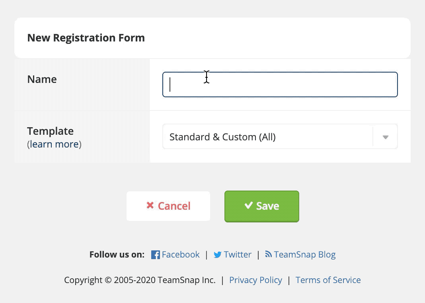Click the Name text input field
Screen dimensions: 425x303
280,85
